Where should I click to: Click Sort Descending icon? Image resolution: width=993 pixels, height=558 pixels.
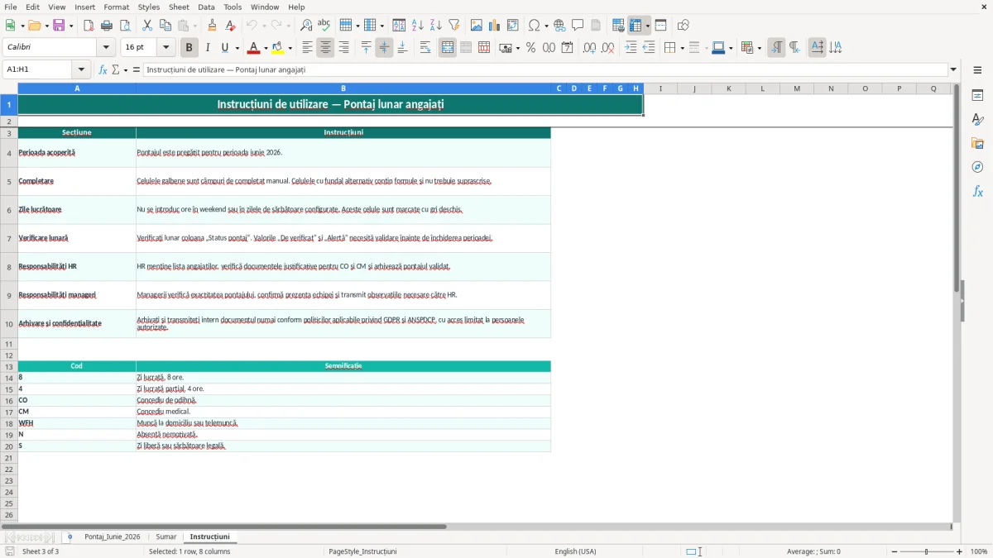436,26
